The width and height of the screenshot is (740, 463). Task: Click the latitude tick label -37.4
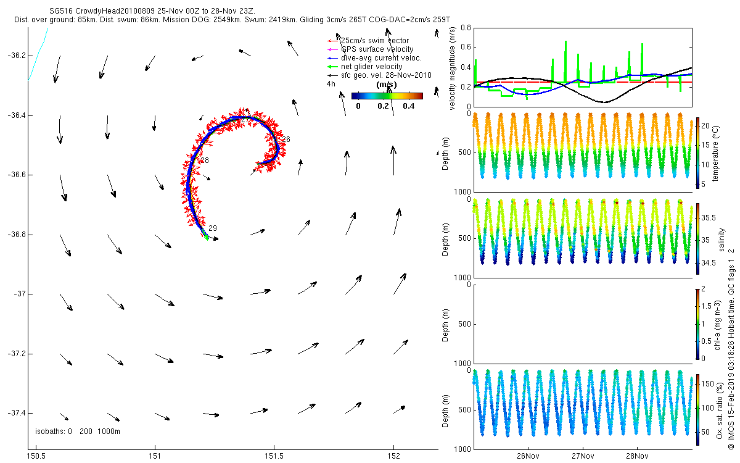click(15, 414)
